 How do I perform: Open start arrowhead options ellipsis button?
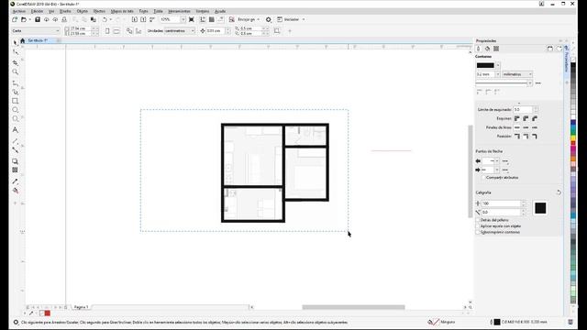[x=505, y=161]
